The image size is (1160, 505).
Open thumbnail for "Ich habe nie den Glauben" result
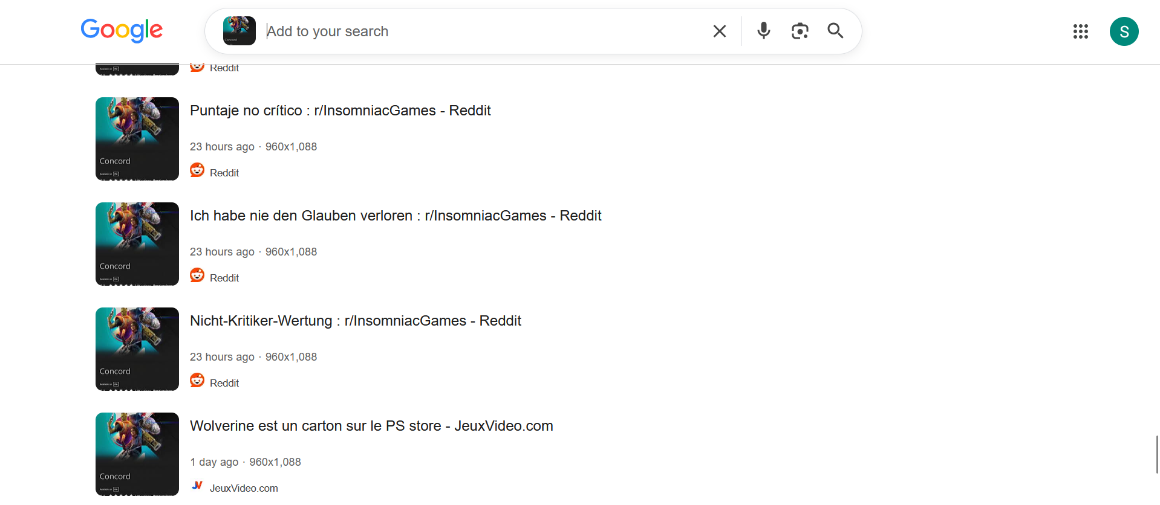pos(137,244)
